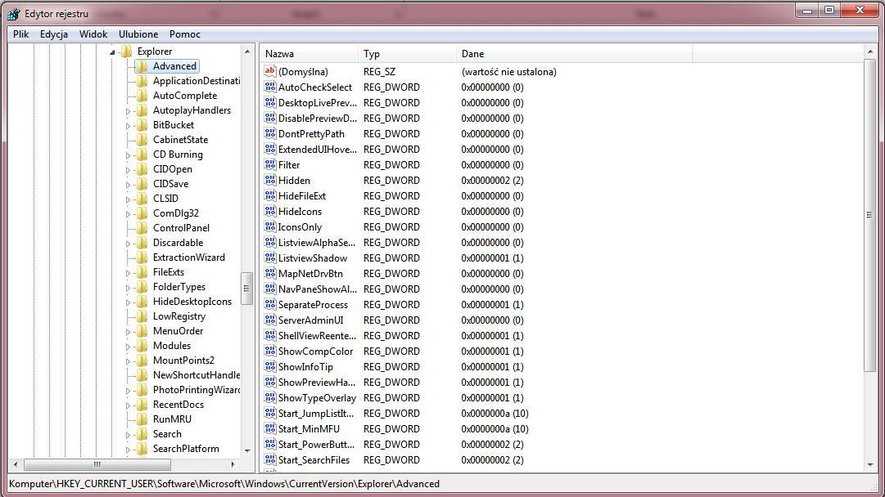Open the Widok menu
Viewport: 885px width, 497px height.
pos(93,34)
